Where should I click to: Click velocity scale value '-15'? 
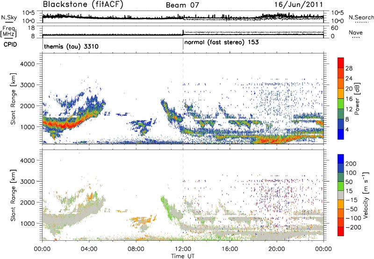[352, 200]
